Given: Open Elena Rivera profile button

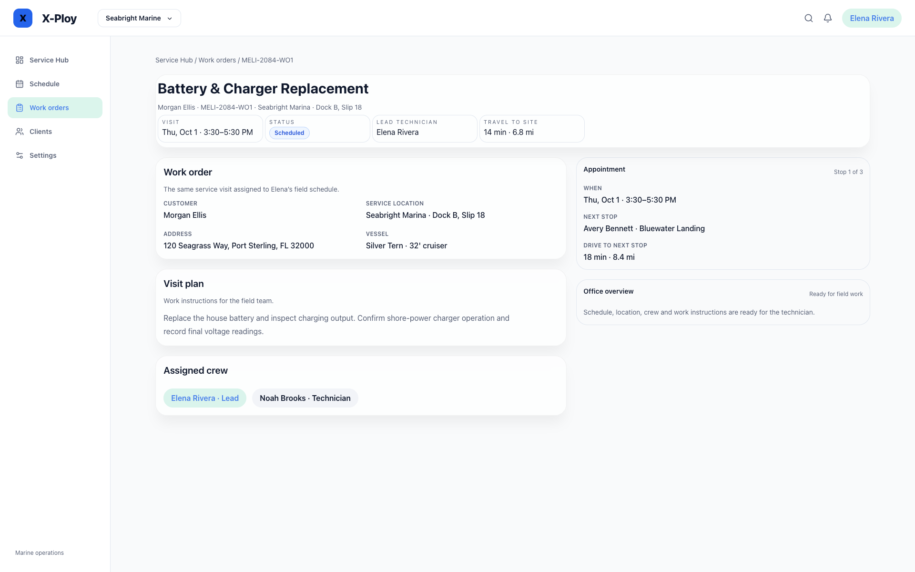Looking at the screenshot, I should (x=872, y=18).
